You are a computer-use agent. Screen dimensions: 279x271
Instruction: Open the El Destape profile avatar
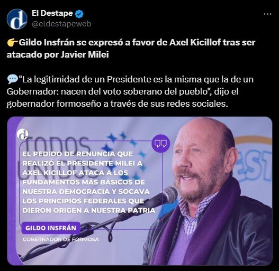pyautogui.click(x=17, y=19)
